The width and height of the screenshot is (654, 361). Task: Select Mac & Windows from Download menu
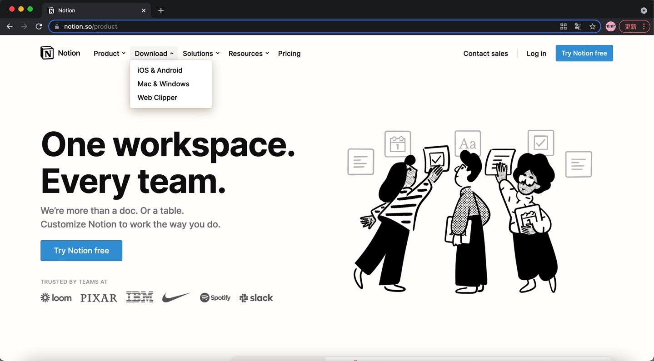pos(164,84)
